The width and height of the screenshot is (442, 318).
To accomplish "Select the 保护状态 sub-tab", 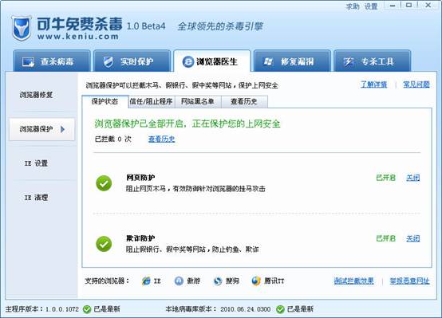I will point(105,102).
